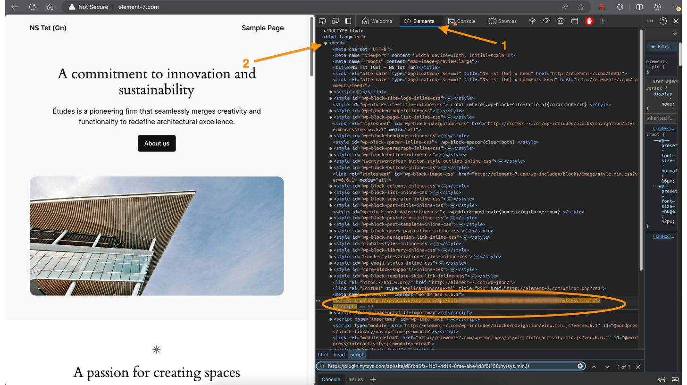
Task: Open the Sample Page link
Action: [x=262, y=28]
